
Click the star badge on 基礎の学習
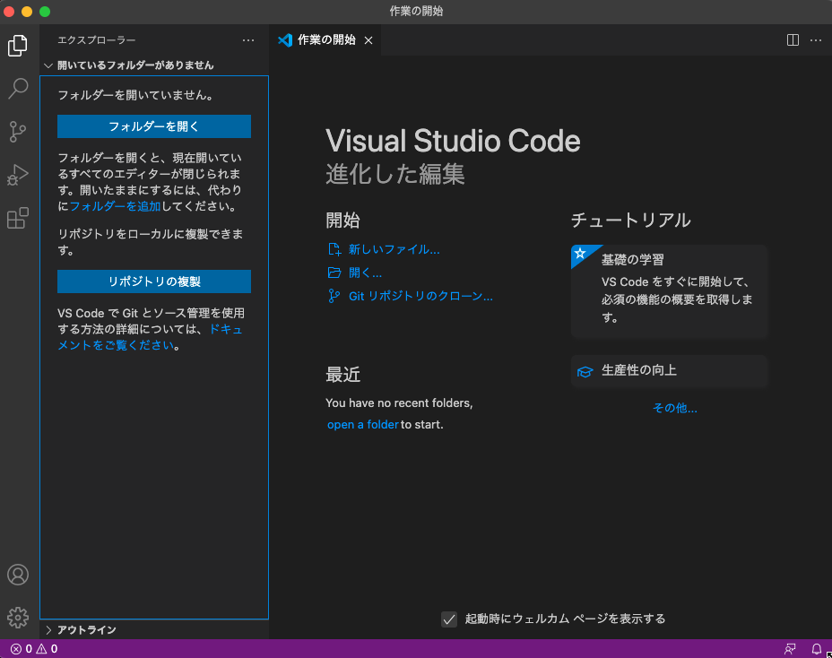pos(580,253)
